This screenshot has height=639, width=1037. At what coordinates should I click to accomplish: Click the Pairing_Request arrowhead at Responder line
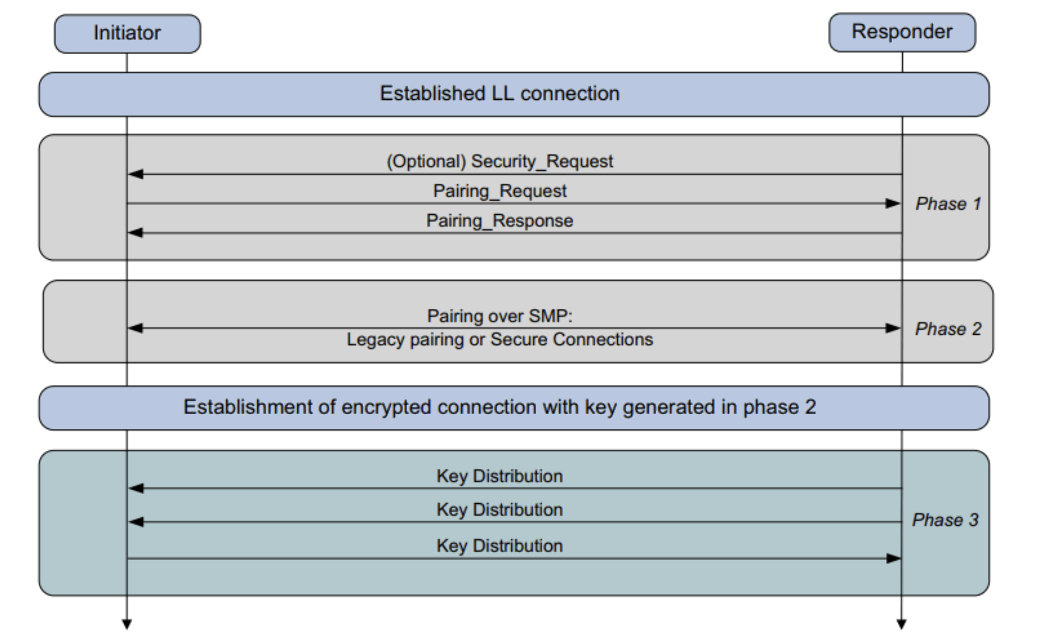click(x=893, y=204)
